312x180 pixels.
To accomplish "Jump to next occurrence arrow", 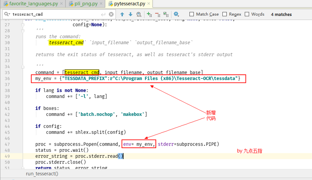I will (x=130, y=14).
